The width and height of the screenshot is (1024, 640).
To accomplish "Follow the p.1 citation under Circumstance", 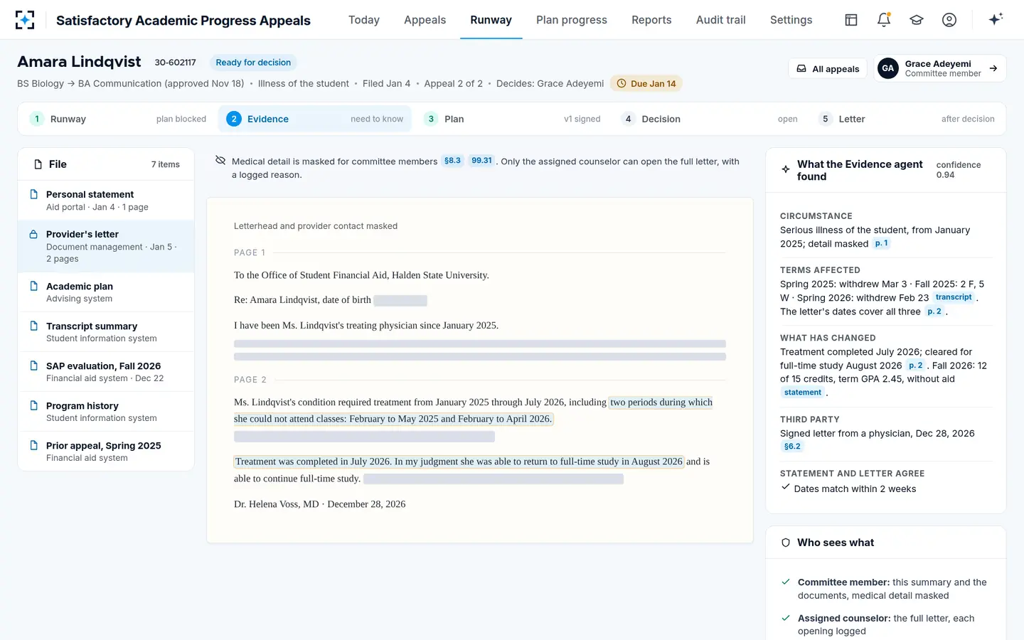I will tap(882, 243).
